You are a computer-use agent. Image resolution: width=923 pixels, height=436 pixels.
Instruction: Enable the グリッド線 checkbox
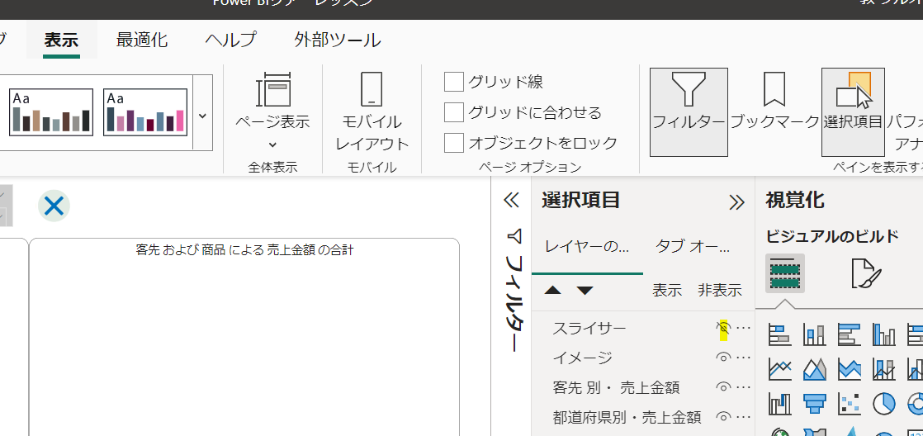pyautogui.click(x=454, y=82)
